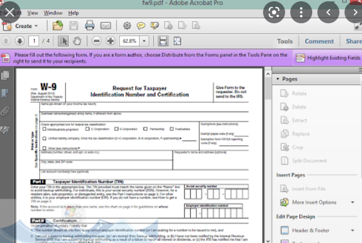
Task: Click the zoom in plus icon
Action: click(x=111, y=41)
